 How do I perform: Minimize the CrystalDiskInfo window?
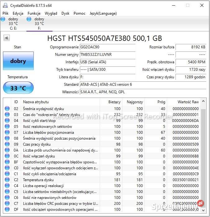[174, 6]
